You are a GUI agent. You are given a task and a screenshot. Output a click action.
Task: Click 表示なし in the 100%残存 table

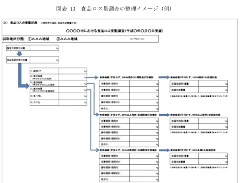click(114, 109)
